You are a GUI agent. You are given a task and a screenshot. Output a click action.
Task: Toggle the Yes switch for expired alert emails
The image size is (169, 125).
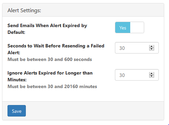130,27
